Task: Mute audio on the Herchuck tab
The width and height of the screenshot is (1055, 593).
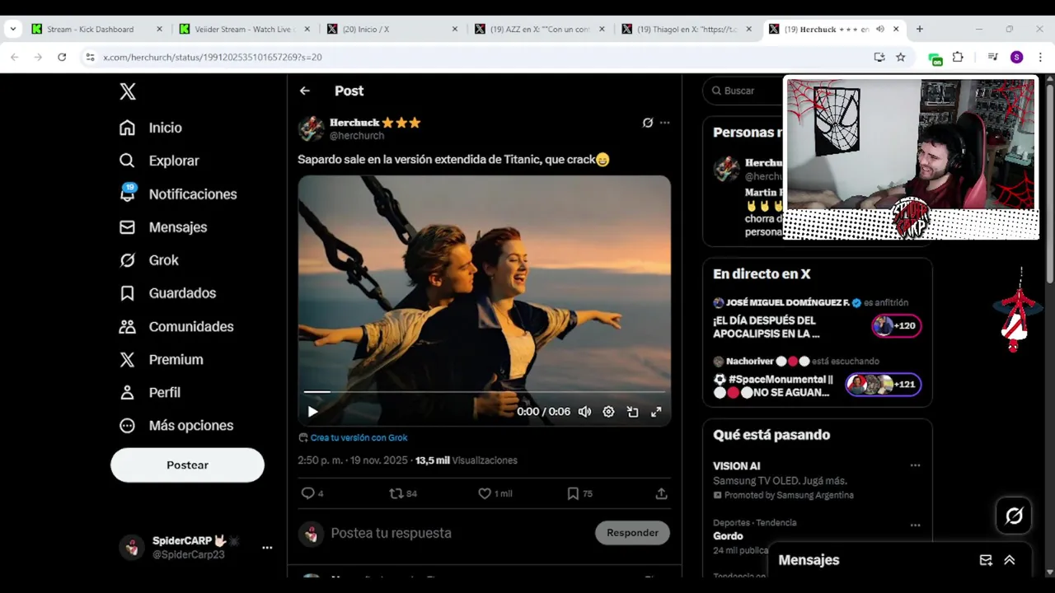Action: tap(880, 29)
